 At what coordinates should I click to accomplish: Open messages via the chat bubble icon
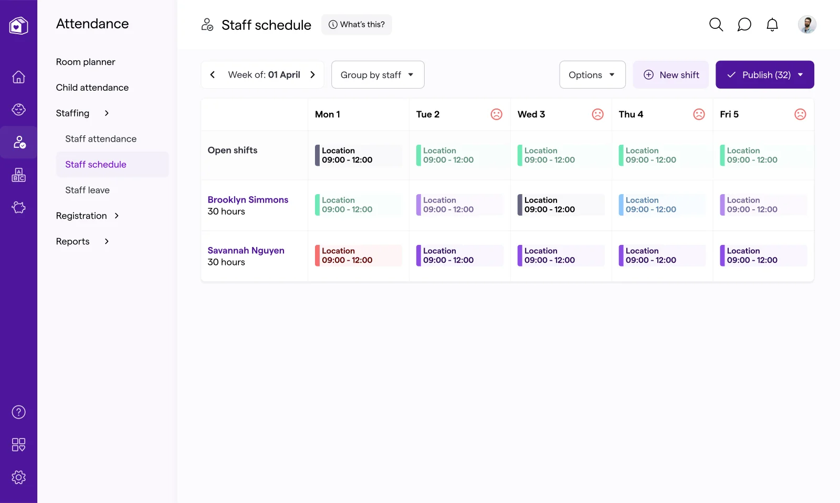coord(744,24)
